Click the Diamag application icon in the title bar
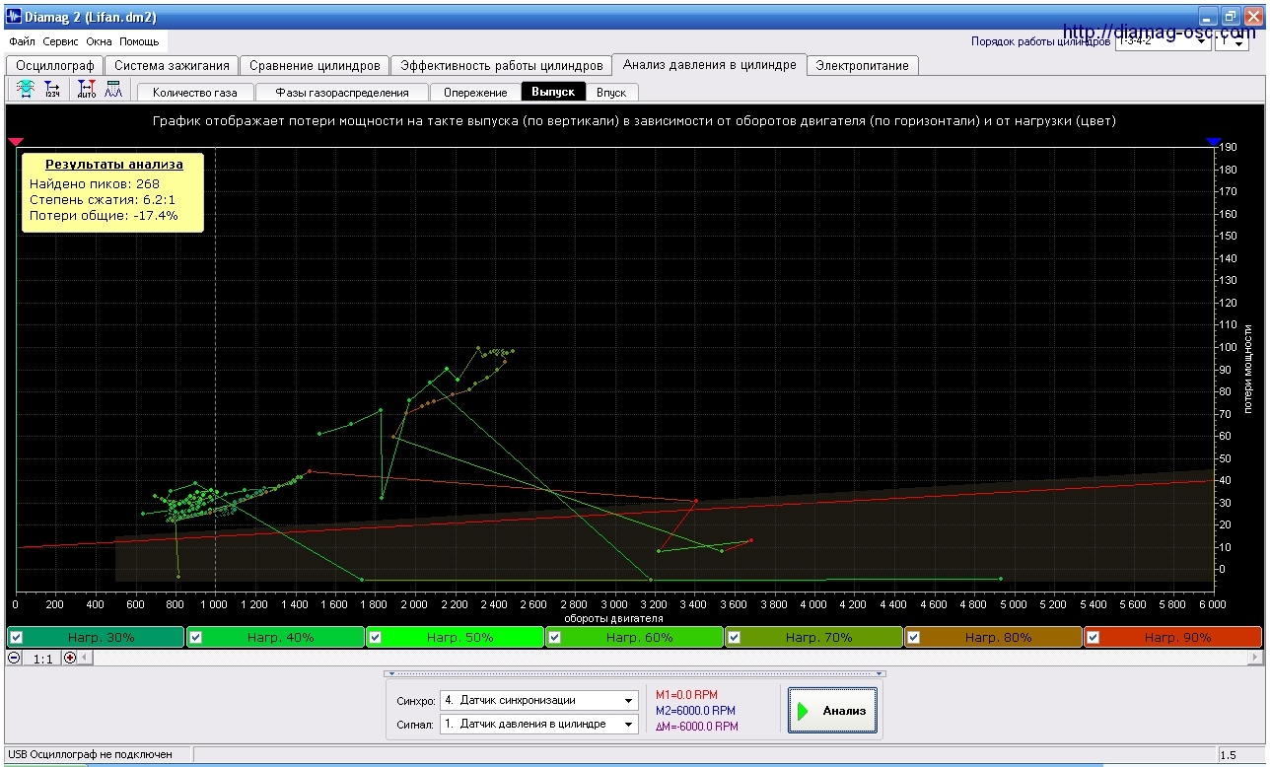 [15, 17]
